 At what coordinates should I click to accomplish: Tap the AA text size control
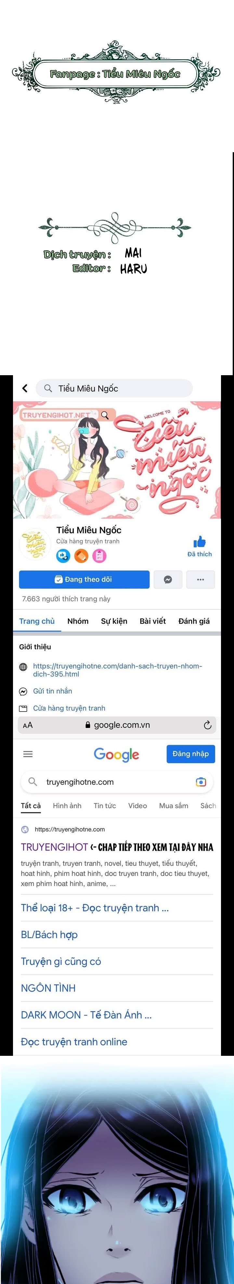click(28, 725)
